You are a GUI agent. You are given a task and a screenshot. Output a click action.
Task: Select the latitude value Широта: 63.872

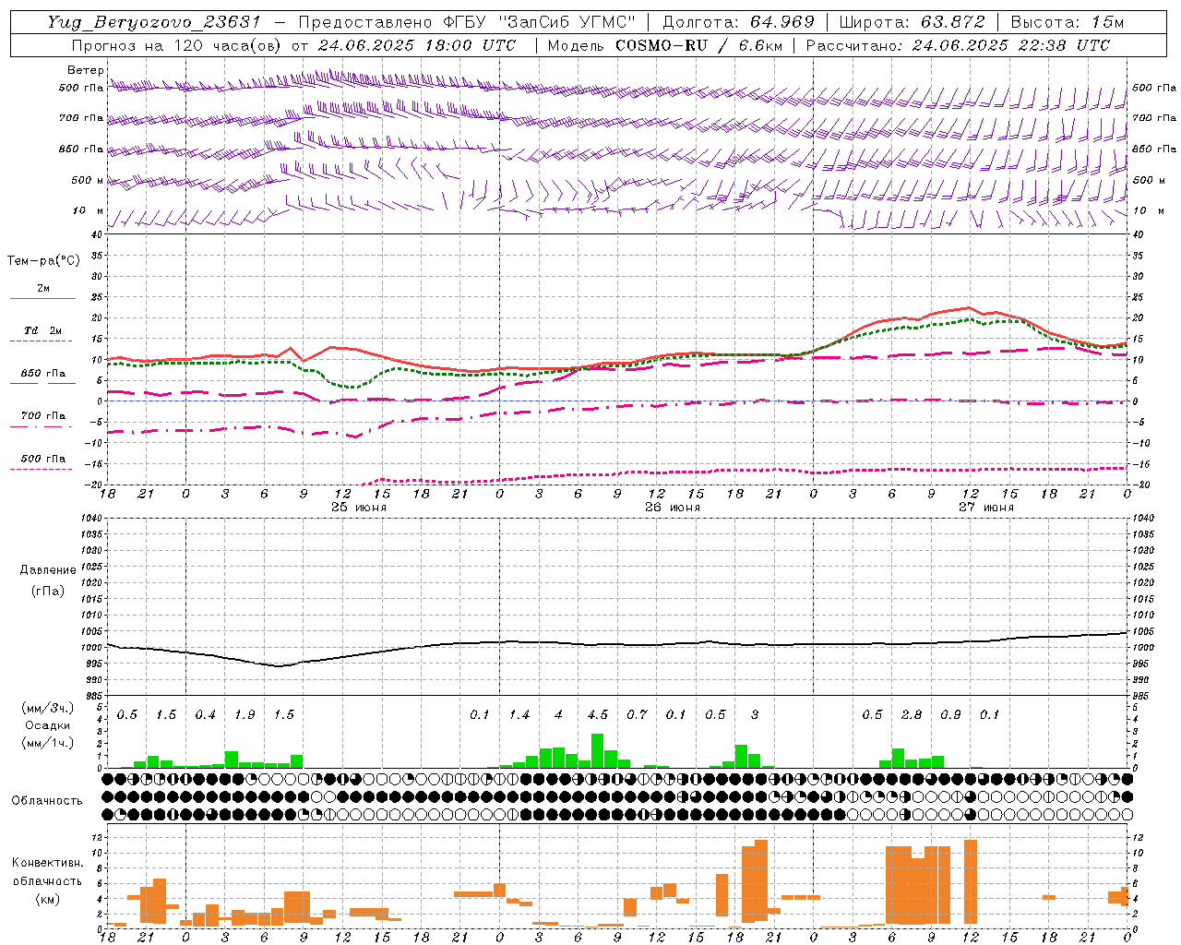point(913,22)
